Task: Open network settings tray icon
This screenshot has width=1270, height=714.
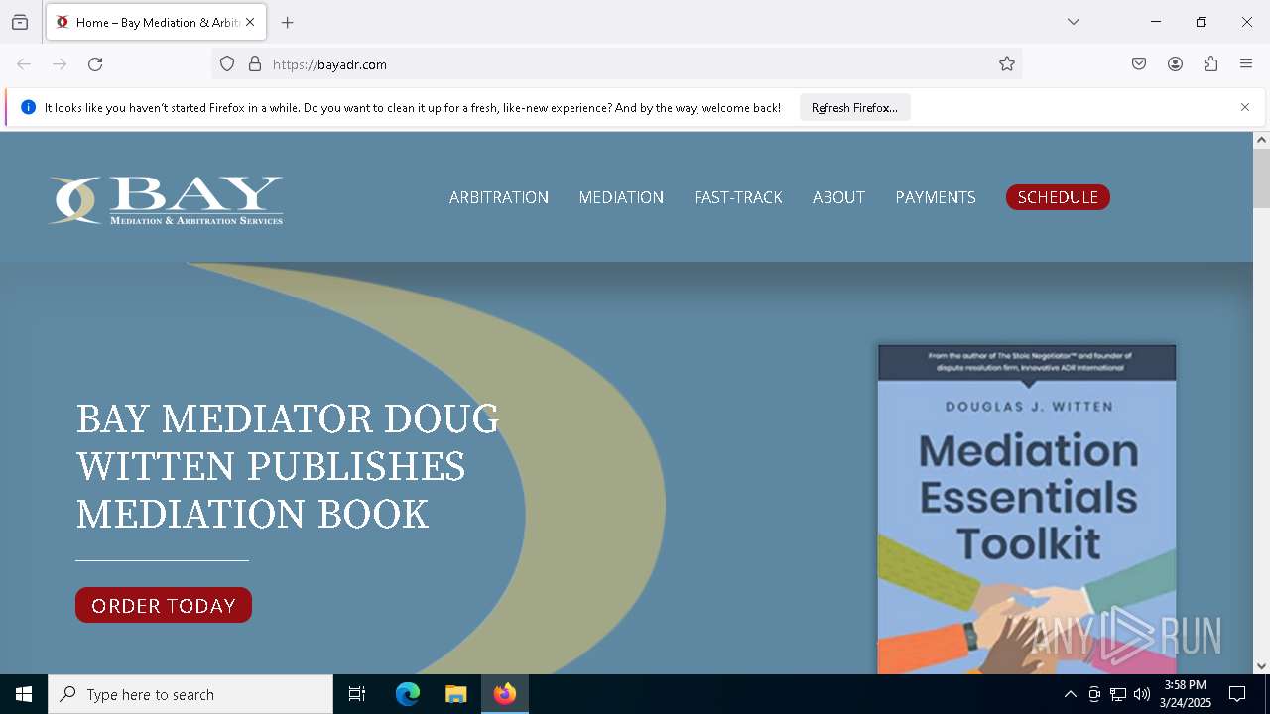Action: [1118, 694]
